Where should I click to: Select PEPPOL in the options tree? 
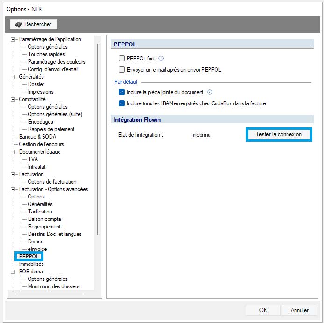tap(29, 257)
